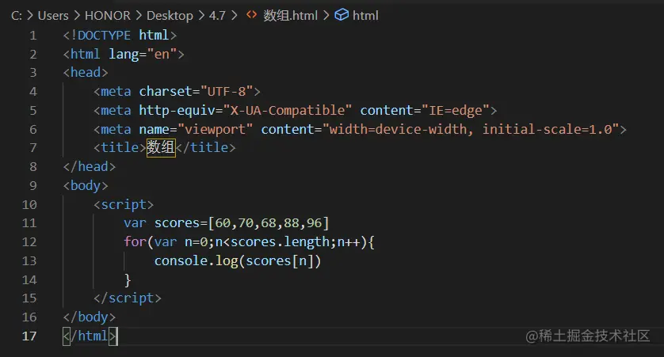Click the '<!DOCTYPE html>' text
The width and height of the screenshot is (664, 357).
point(120,35)
